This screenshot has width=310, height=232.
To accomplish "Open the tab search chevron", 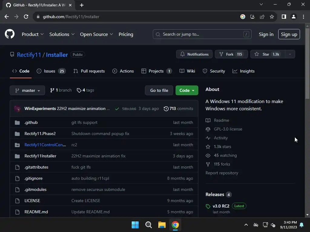I will pos(261,4).
